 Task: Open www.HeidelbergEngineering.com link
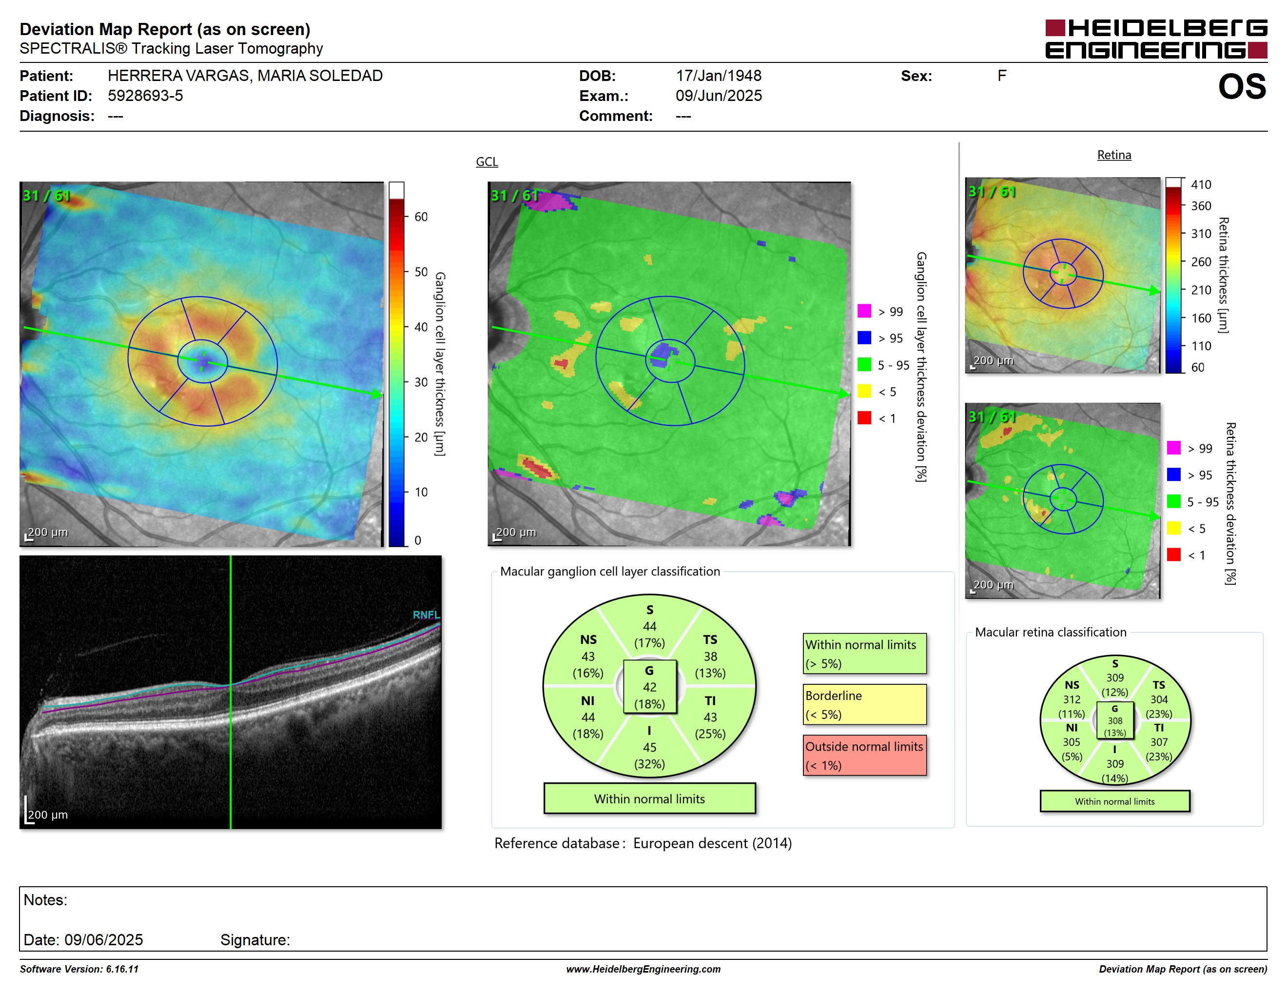click(x=643, y=969)
